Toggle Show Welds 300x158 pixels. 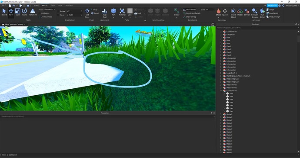click(189, 10)
